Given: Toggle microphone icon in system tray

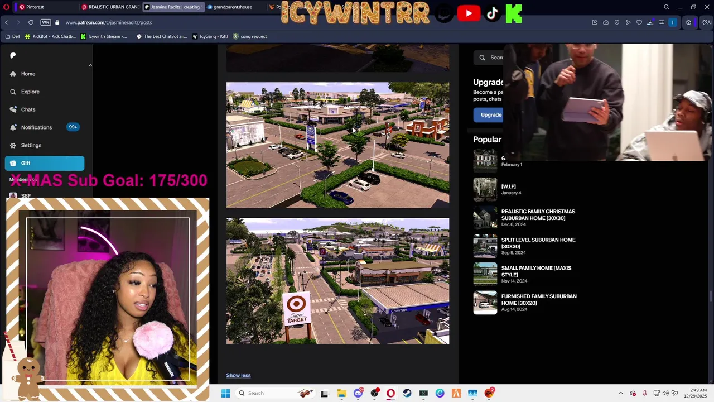Looking at the screenshot, I should pyautogui.click(x=645, y=393).
